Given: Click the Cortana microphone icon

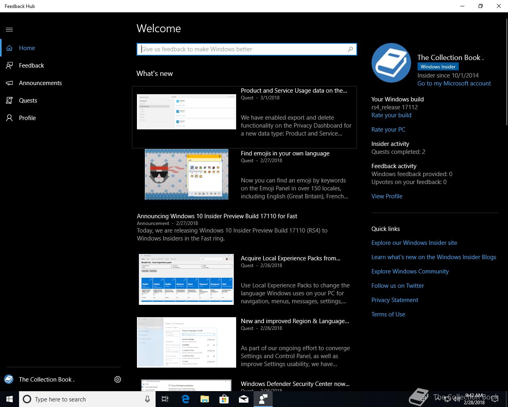Looking at the screenshot, I should click(148, 399).
